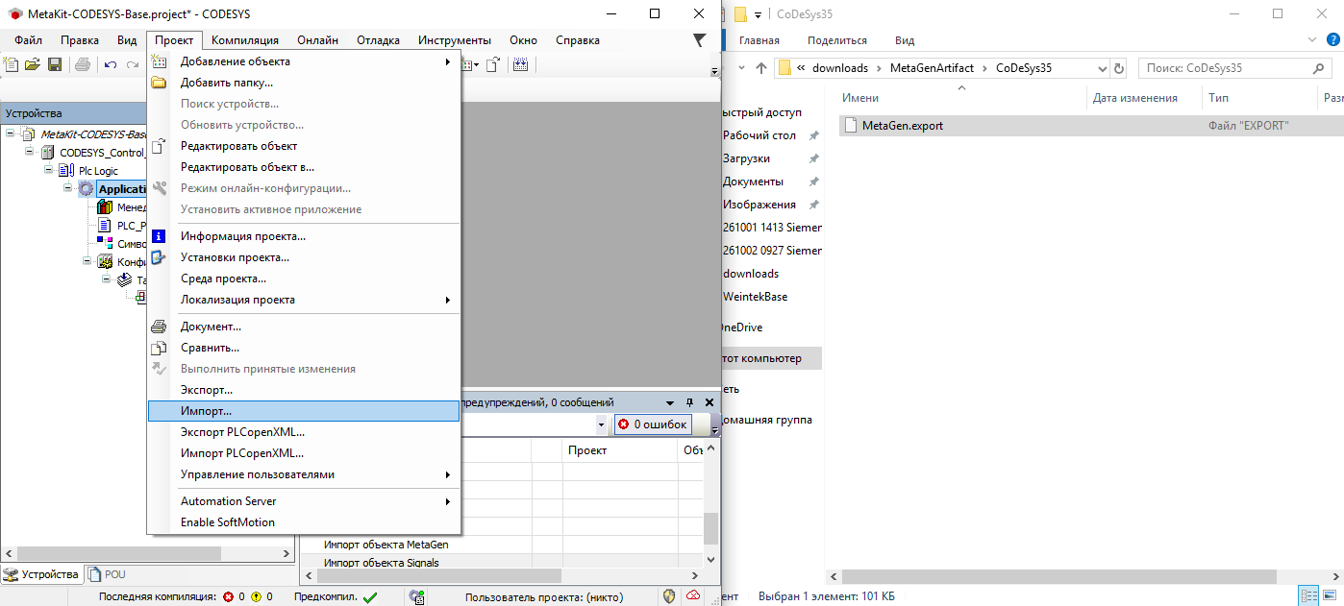The image size is (1344, 606).
Task: Collapse the CODESYS_Control device node
Action: pos(30,152)
